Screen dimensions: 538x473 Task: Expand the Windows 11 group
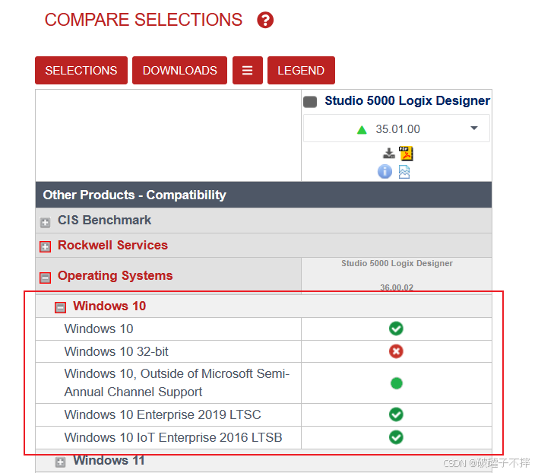[60, 462]
